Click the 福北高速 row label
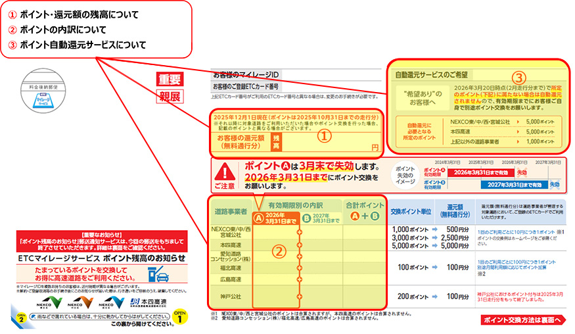 click(x=231, y=268)
